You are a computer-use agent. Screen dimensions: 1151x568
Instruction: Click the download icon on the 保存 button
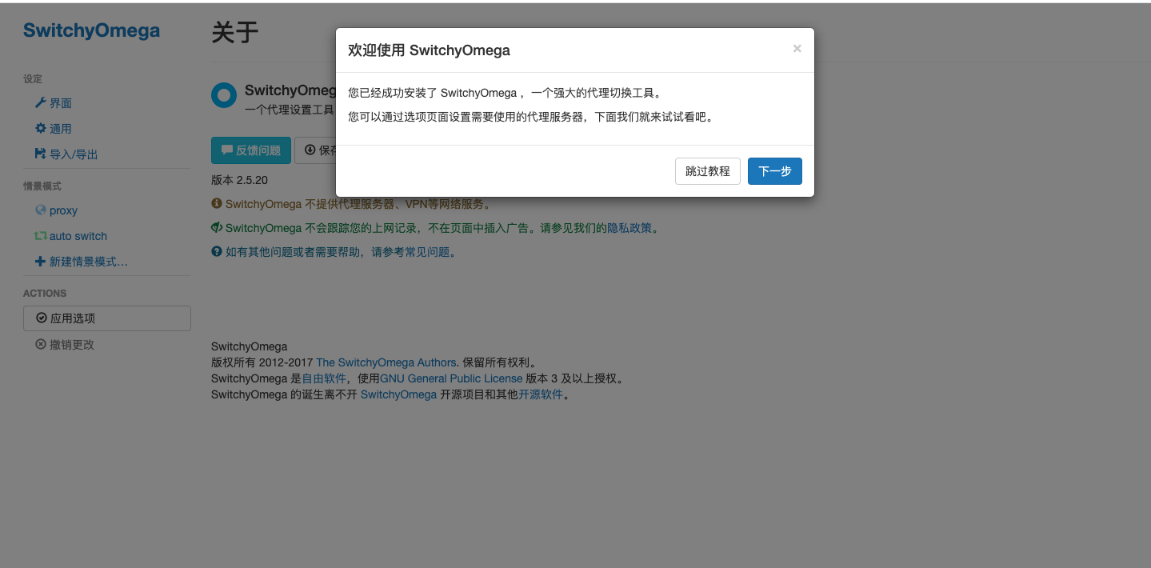coord(310,150)
